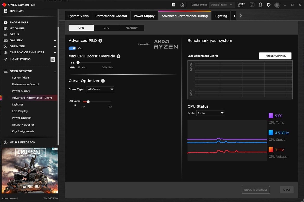Click the benchmark score chart area

point(240,80)
